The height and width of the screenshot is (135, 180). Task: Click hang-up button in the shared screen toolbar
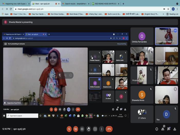[x=78, y=109]
